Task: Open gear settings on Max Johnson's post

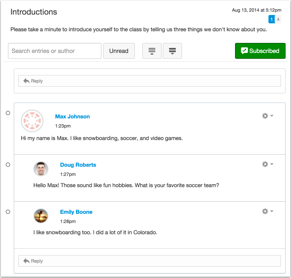Action: [x=265, y=116]
